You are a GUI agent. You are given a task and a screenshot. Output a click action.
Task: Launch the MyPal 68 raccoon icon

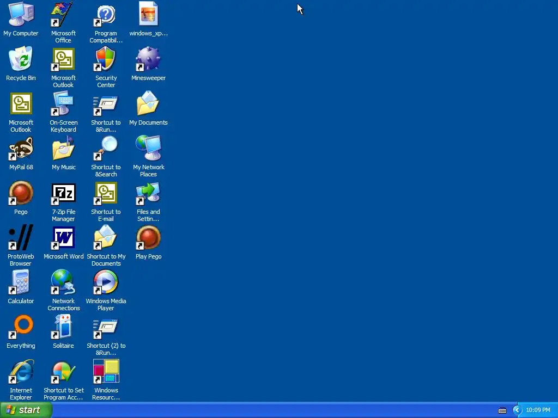21,148
